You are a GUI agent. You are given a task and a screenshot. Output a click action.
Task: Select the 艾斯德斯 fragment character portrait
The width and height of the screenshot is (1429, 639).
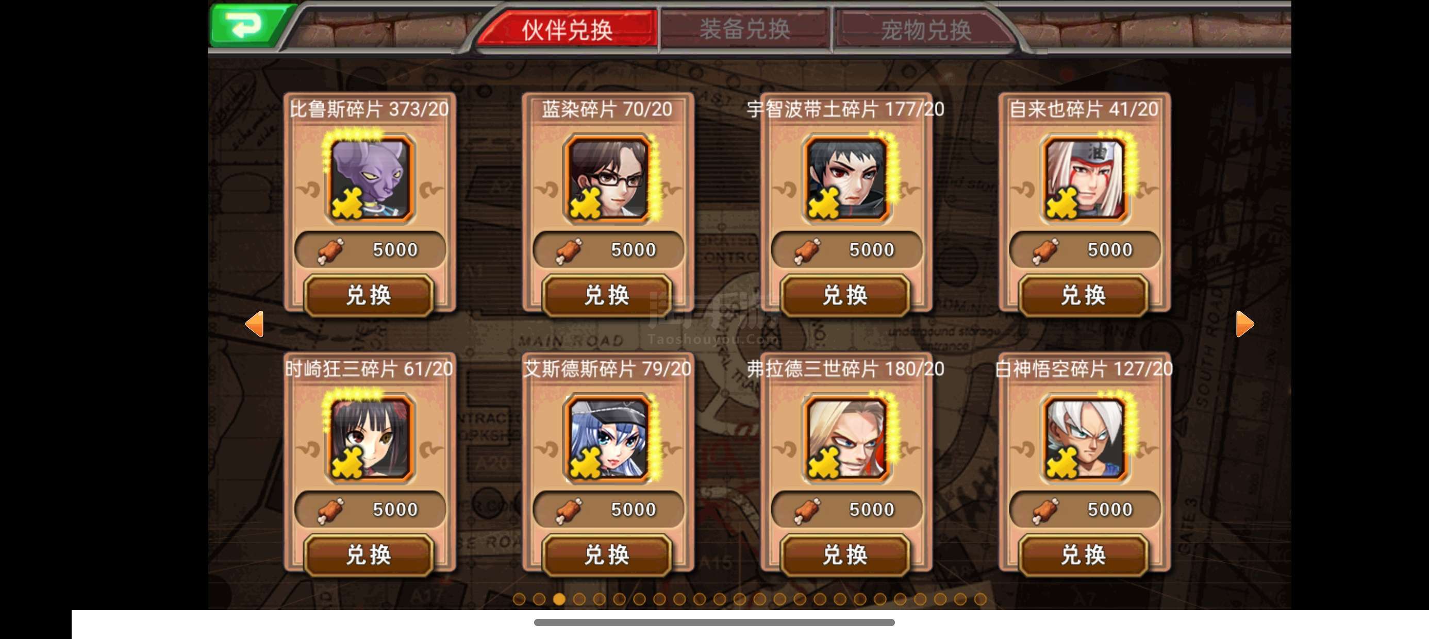point(608,438)
